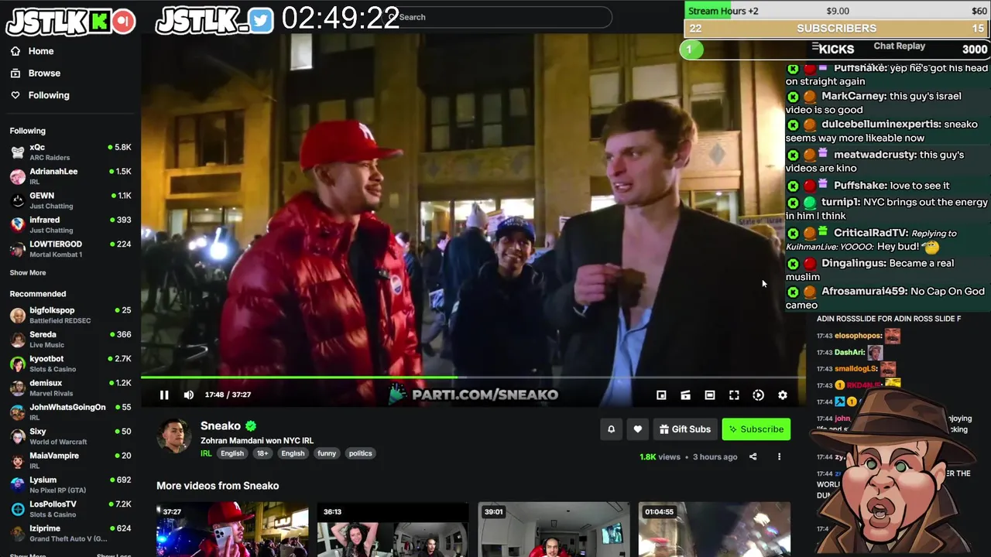This screenshot has width=991, height=557.
Task: Open Sixy recommended channel
Action: click(70, 436)
